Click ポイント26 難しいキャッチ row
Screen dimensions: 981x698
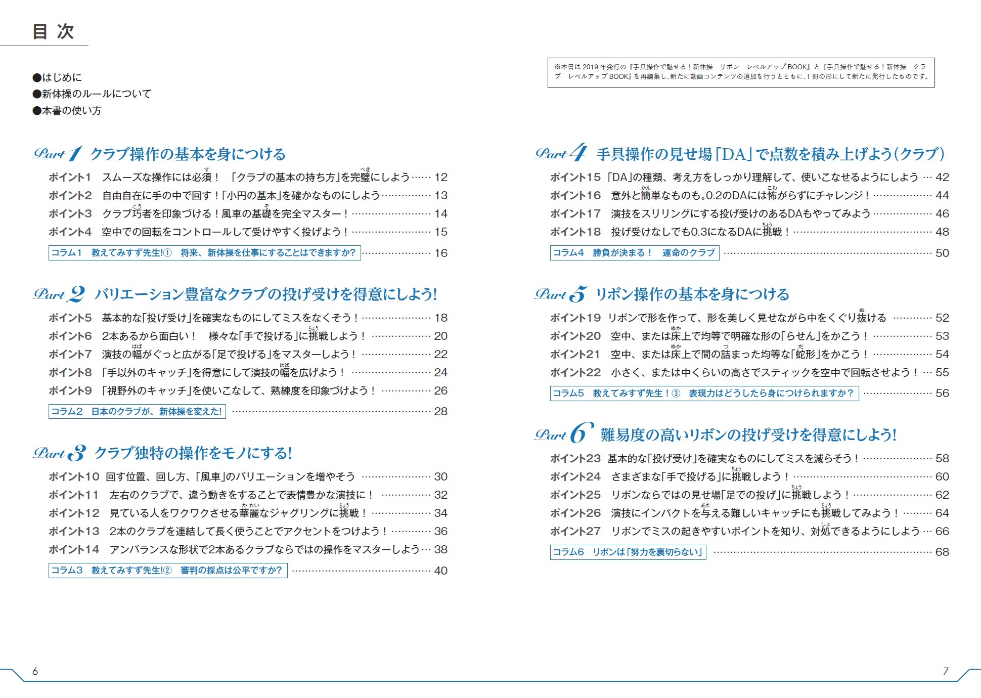(x=749, y=513)
